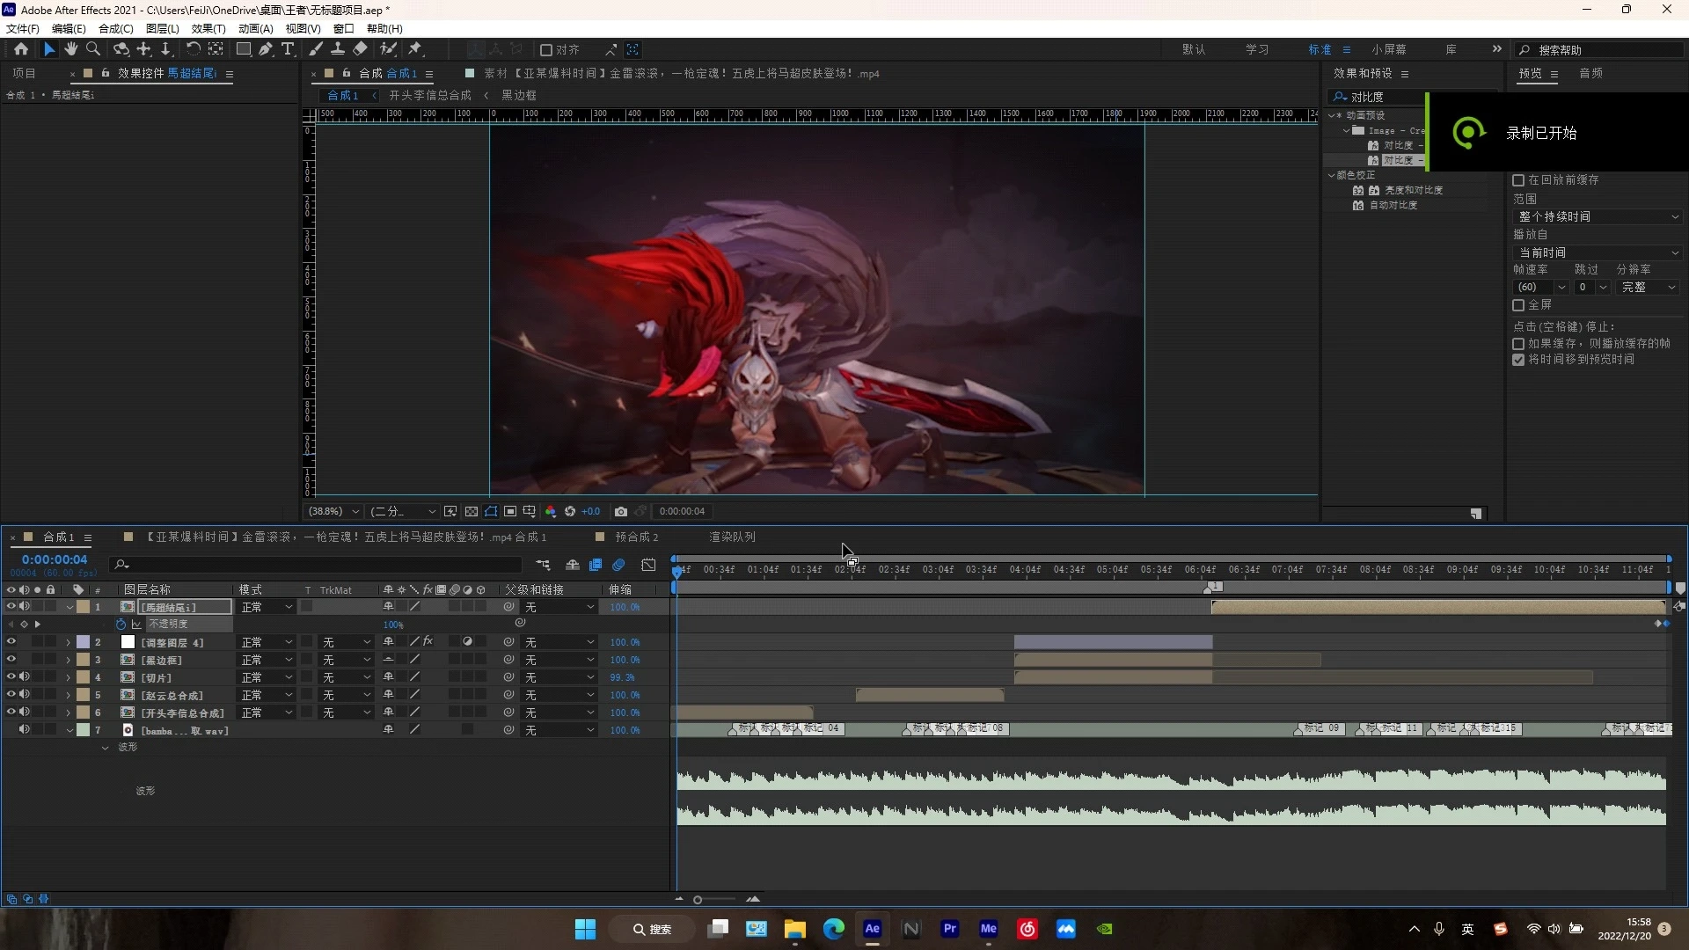Screen dimensions: 1689x950
Task: Collapse the 颜色校正 effects category
Action: [1332, 175]
